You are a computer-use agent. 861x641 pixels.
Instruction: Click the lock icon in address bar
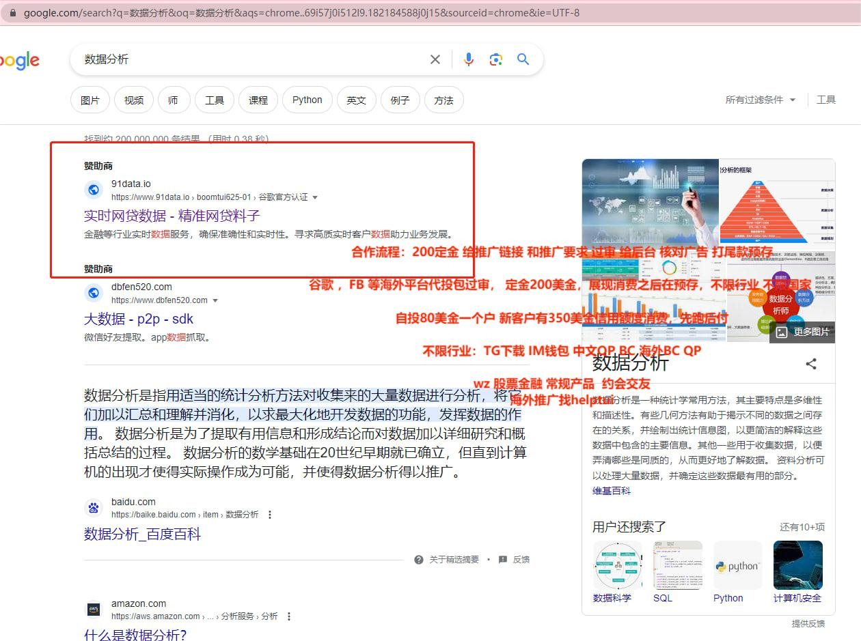12,13
